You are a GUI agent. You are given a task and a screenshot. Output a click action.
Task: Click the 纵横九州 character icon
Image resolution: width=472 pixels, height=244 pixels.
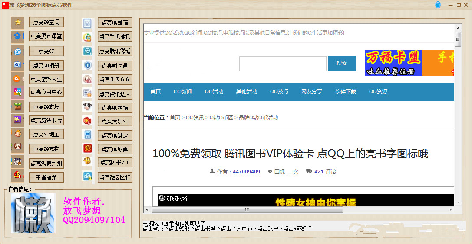(x=17, y=162)
